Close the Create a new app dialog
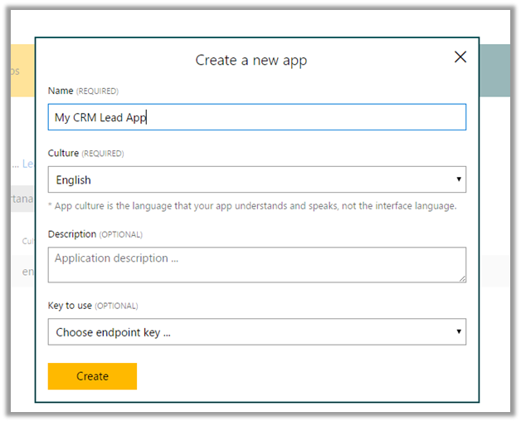The height and width of the screenshot is (422, 521). (x=460, y=57)
